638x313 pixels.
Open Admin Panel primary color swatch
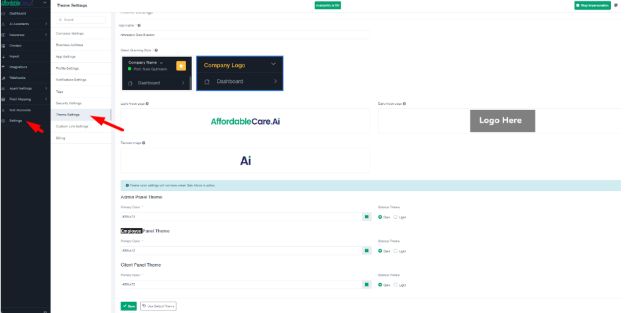tap(366, 216)
